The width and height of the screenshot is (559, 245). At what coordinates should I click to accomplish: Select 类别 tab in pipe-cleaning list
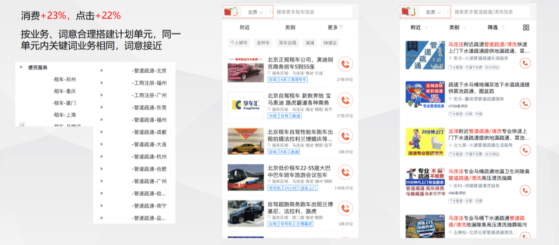(456, 27)
